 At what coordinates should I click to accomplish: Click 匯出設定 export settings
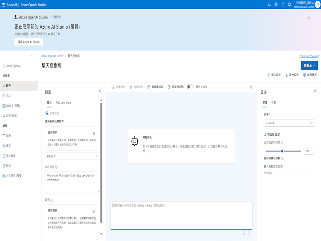292,75
